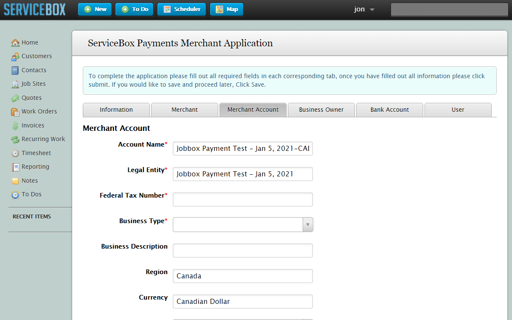Click the RECENT ITEMS heading
The width and height of the screenshot is (512, 320).
[32, 216]
